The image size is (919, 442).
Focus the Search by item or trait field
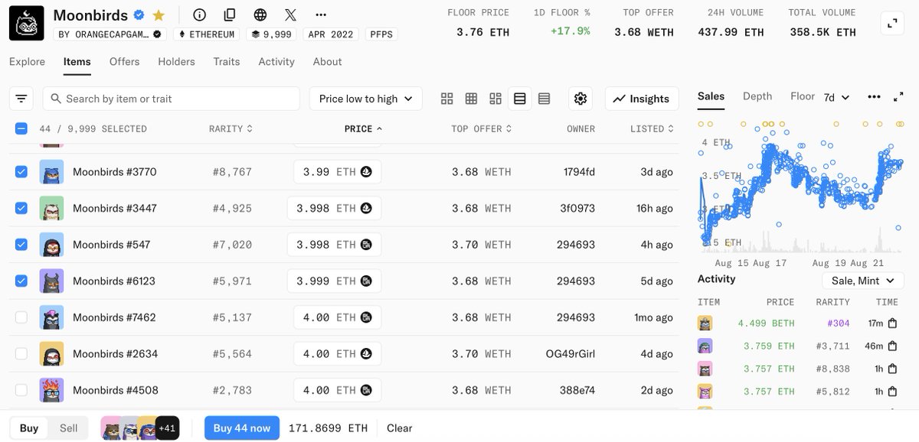(x=172, y=99)
